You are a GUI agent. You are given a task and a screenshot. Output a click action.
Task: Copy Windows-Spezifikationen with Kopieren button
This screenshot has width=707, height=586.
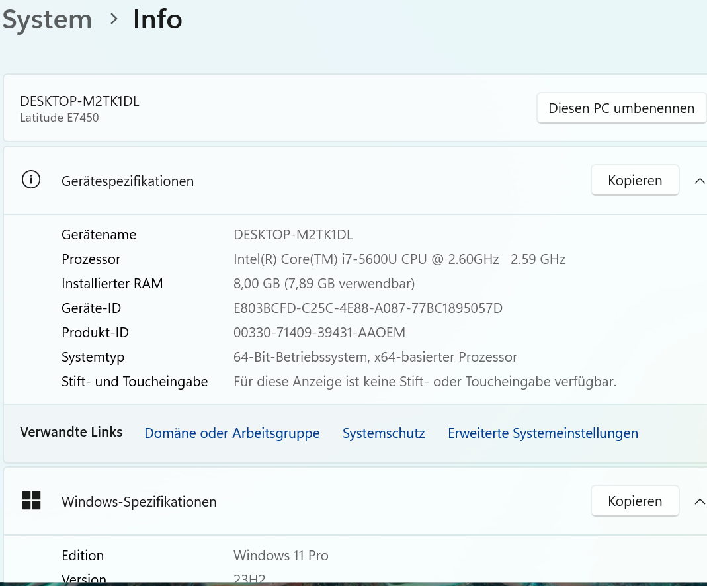click(x=635, y=501)
